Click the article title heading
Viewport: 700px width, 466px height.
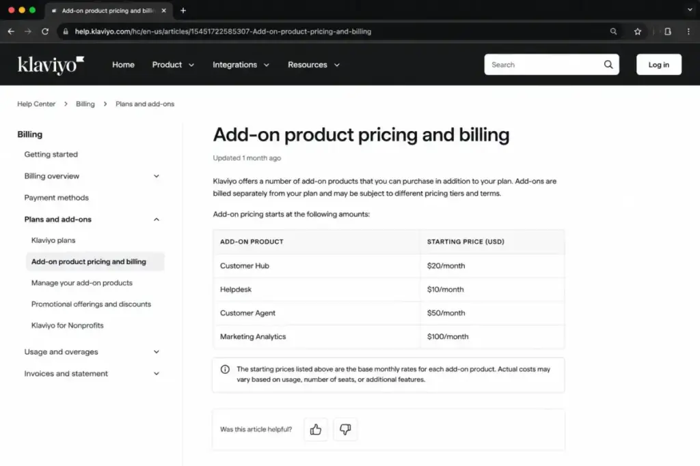click(361, 134)
